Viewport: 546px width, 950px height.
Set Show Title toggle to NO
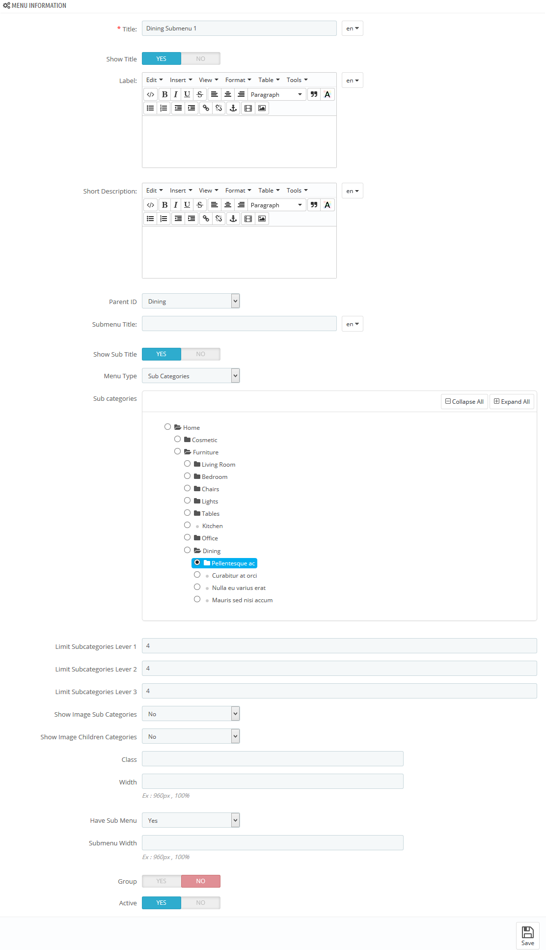tap(201, 58)
